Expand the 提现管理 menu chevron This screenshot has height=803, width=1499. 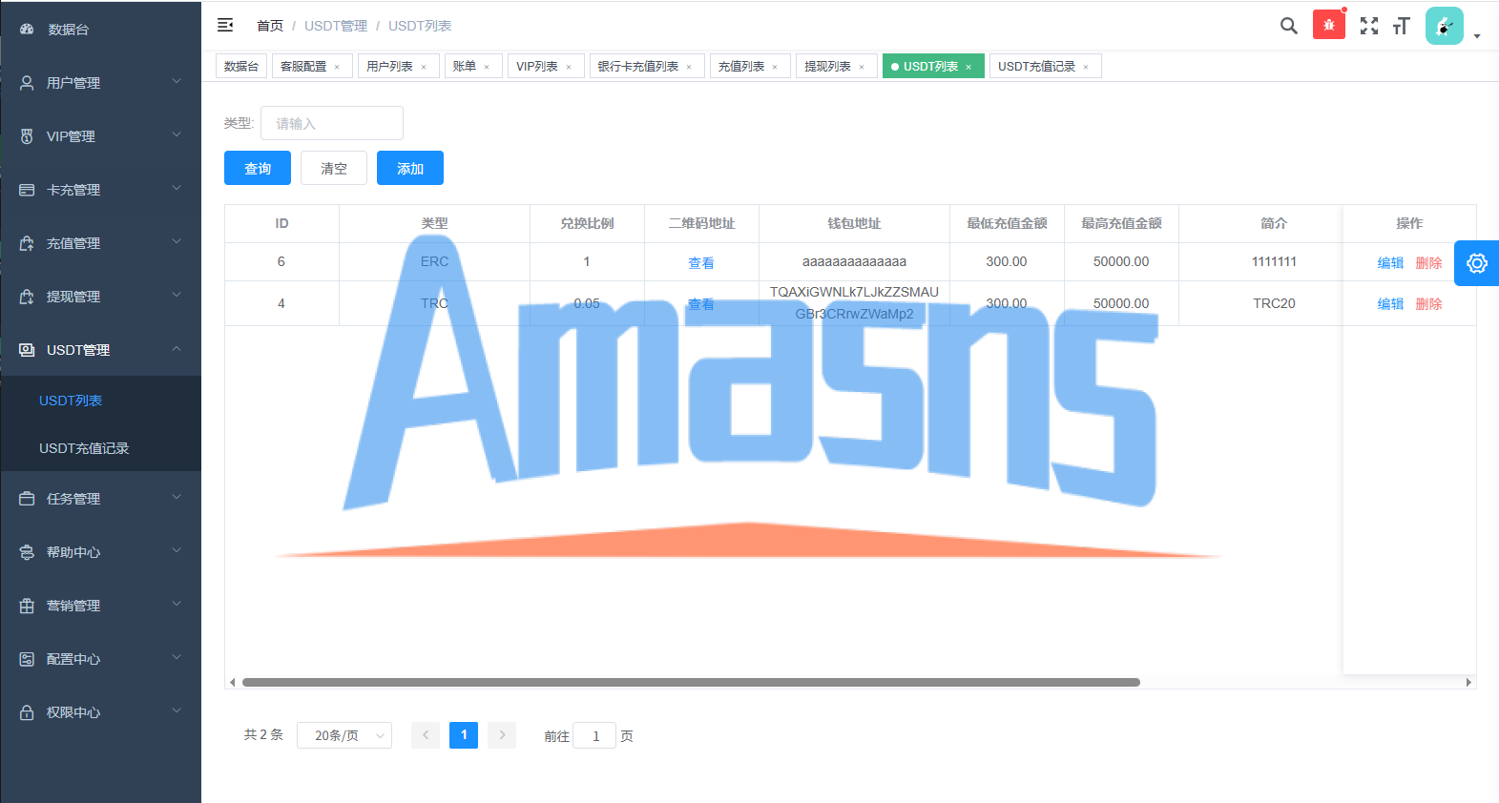pyautogui.click(x=177, y=296)
